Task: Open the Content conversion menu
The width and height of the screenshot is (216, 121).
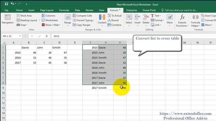Action: click(102, 20)
